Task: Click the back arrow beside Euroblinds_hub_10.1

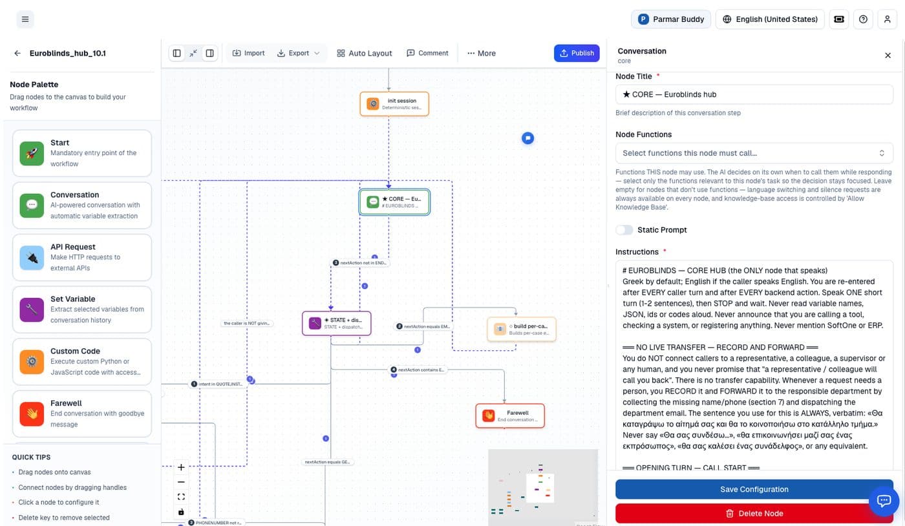Action: [17, 53]
